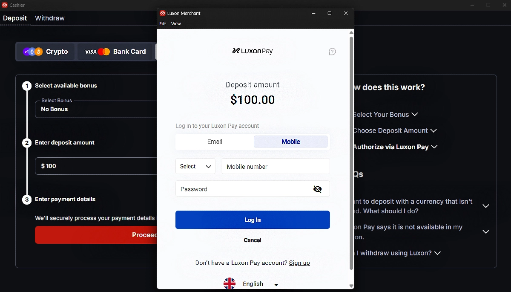
Task: Click the Luxon Merchant title bar icon
Action: tap(162, 13)
